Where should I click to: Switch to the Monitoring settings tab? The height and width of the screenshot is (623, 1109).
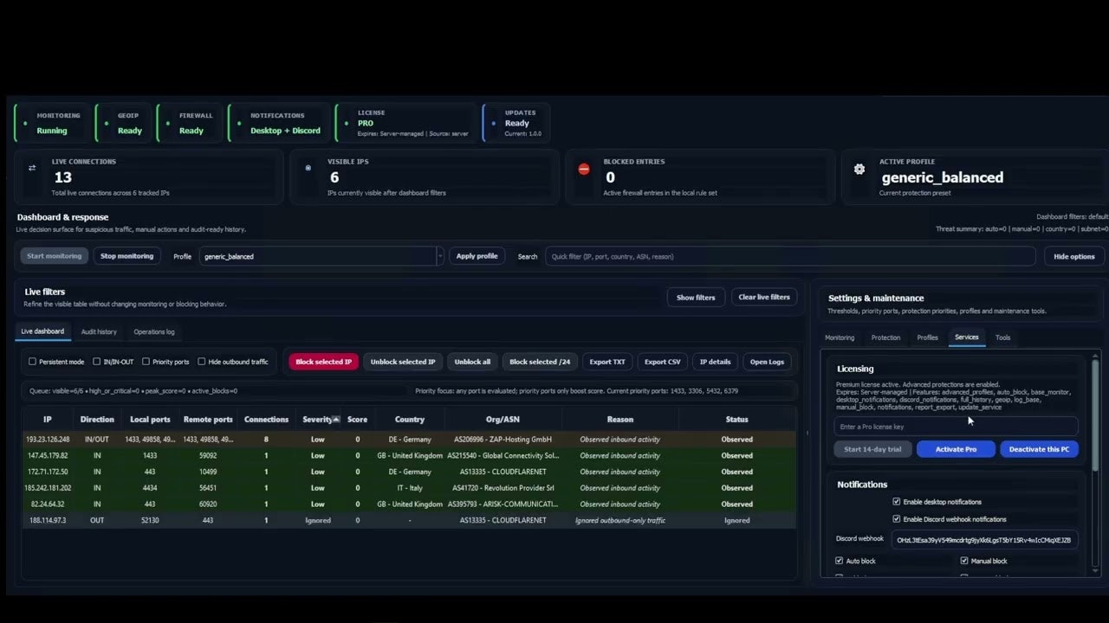(840, 337)
